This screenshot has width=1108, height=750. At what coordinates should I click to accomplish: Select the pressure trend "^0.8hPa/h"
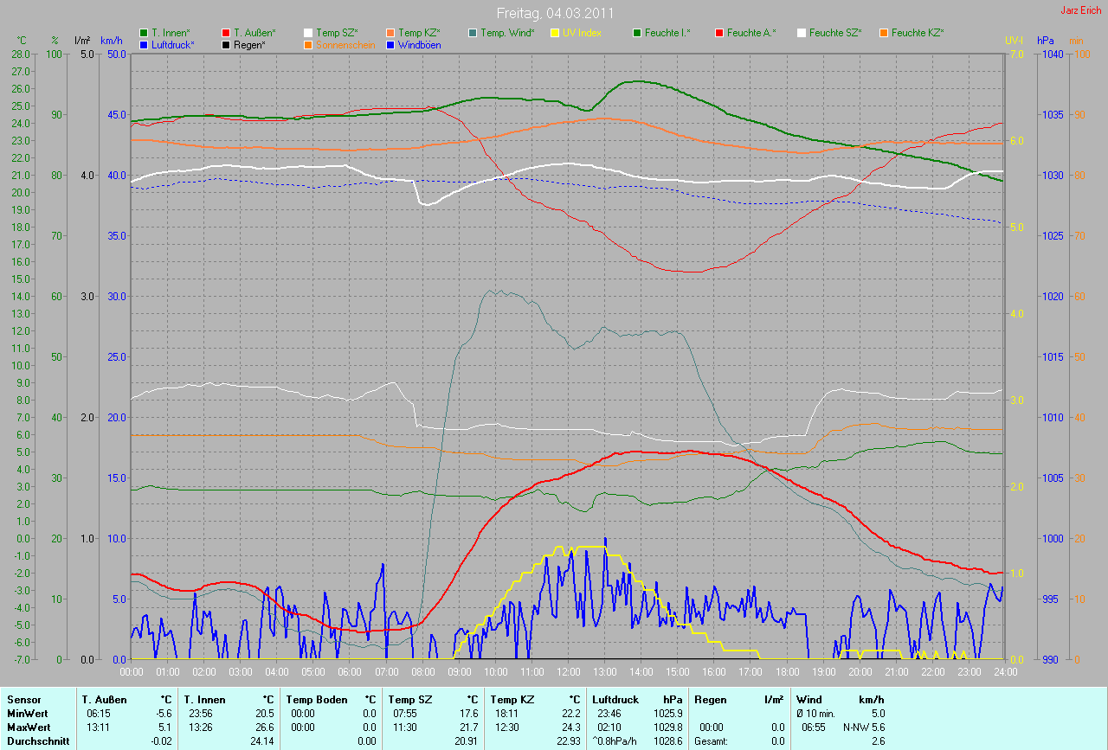point(616,741)
